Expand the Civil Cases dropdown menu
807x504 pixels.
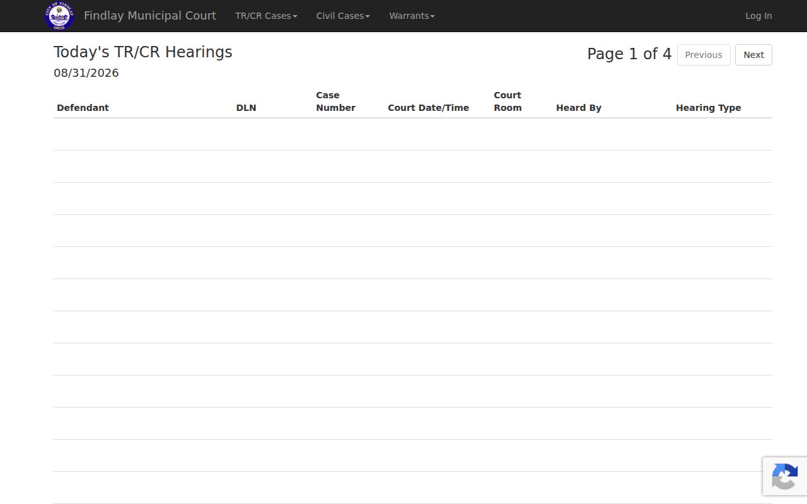pyautogui.click(x=343, y=16)
